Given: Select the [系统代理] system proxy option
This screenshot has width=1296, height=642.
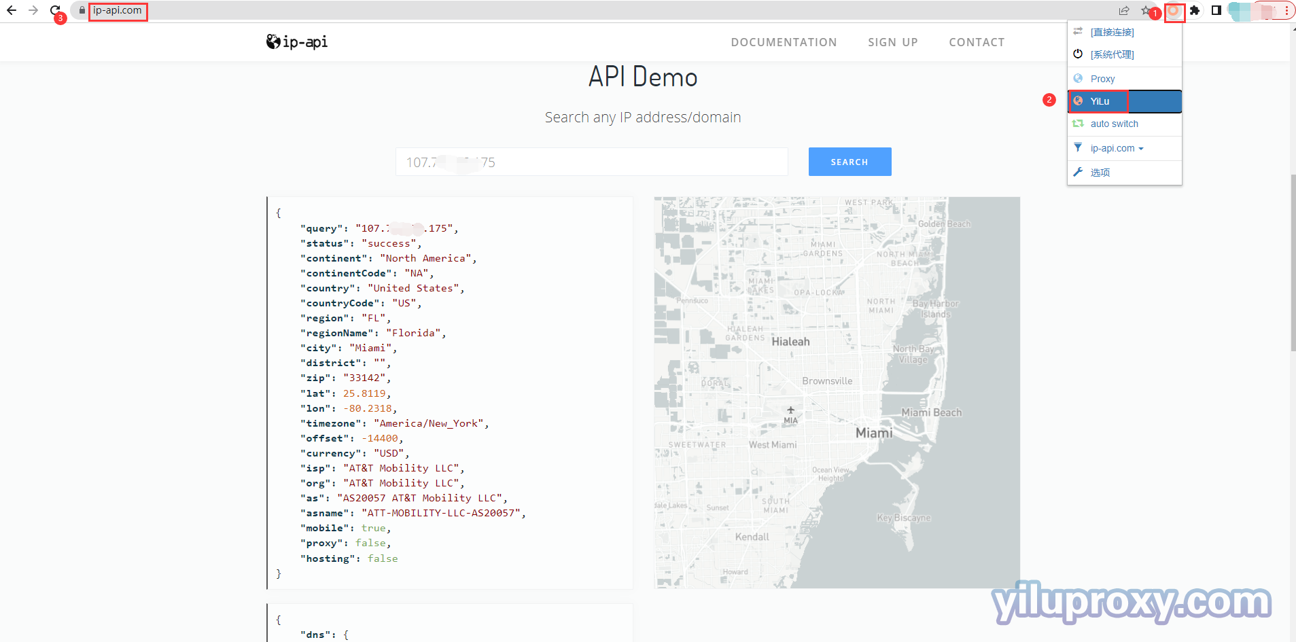Looking at the screenshot, I should click(x=1125, y=54).
